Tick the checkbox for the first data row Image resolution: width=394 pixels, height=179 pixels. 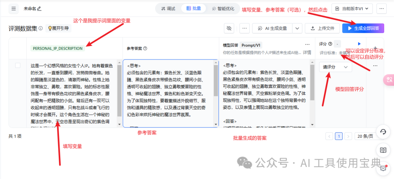click(18, 65)
